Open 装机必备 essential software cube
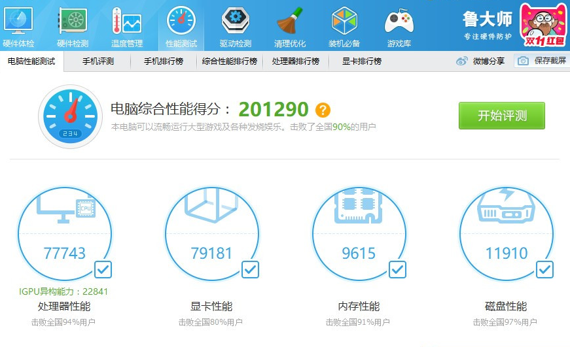Viewport: 570px width, 347px height. tap(344, 27)
